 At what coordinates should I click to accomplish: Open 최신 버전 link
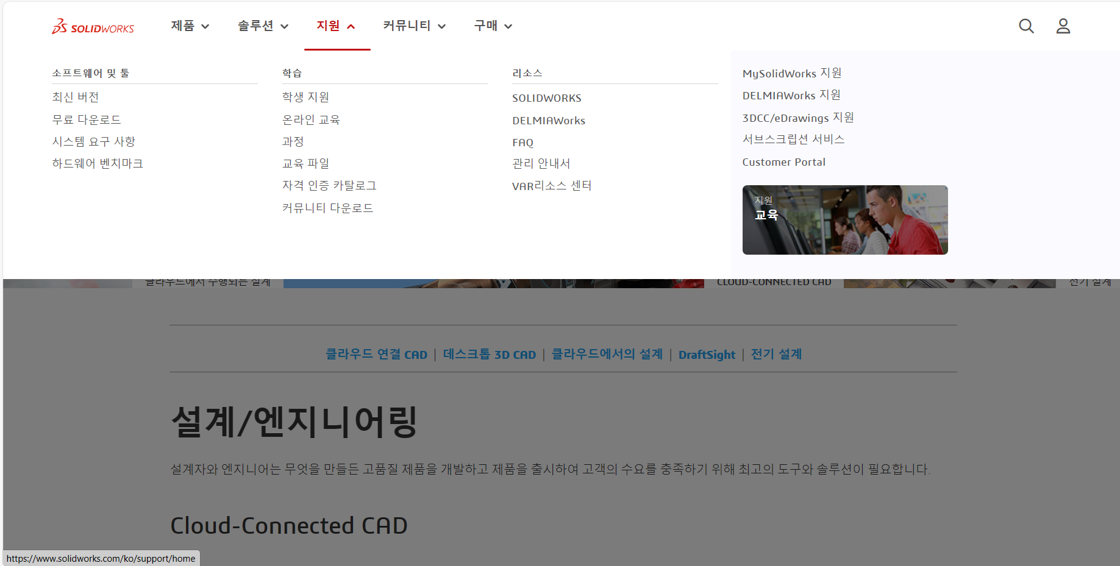pyautogui.click(x=76, y=97)
